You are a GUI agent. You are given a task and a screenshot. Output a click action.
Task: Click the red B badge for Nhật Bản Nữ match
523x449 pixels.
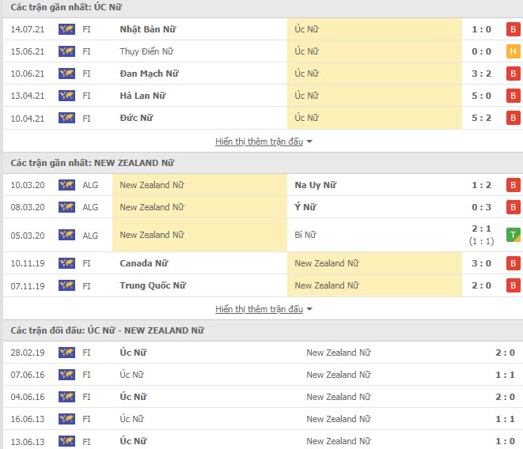pos(514,29)
